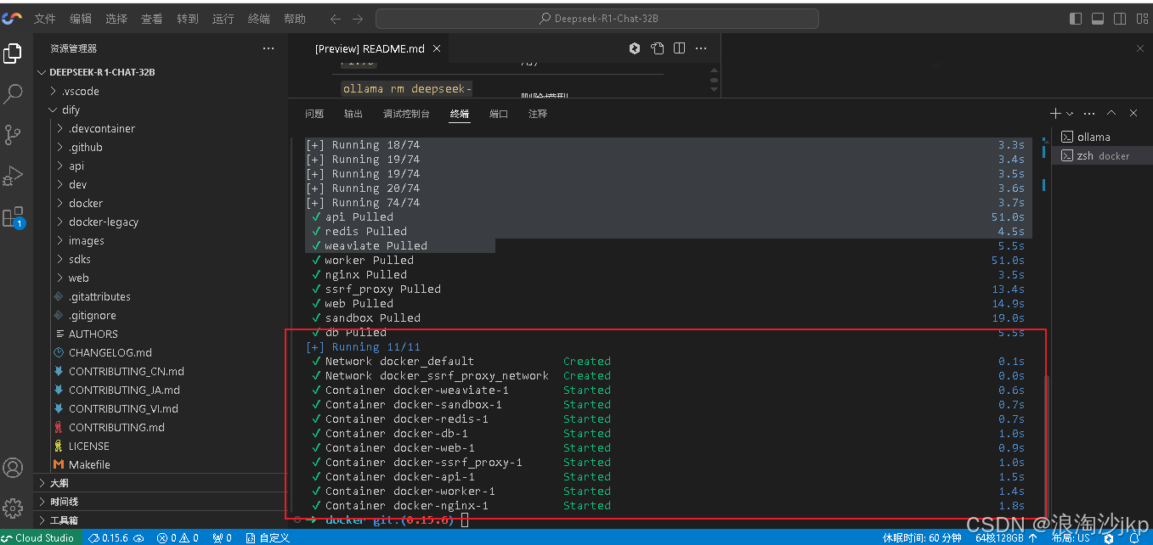Image resolution: width=1153 pixels, height=545 pixels.
Task: Open the Search view in activity bar
Action: coord(13,93)
